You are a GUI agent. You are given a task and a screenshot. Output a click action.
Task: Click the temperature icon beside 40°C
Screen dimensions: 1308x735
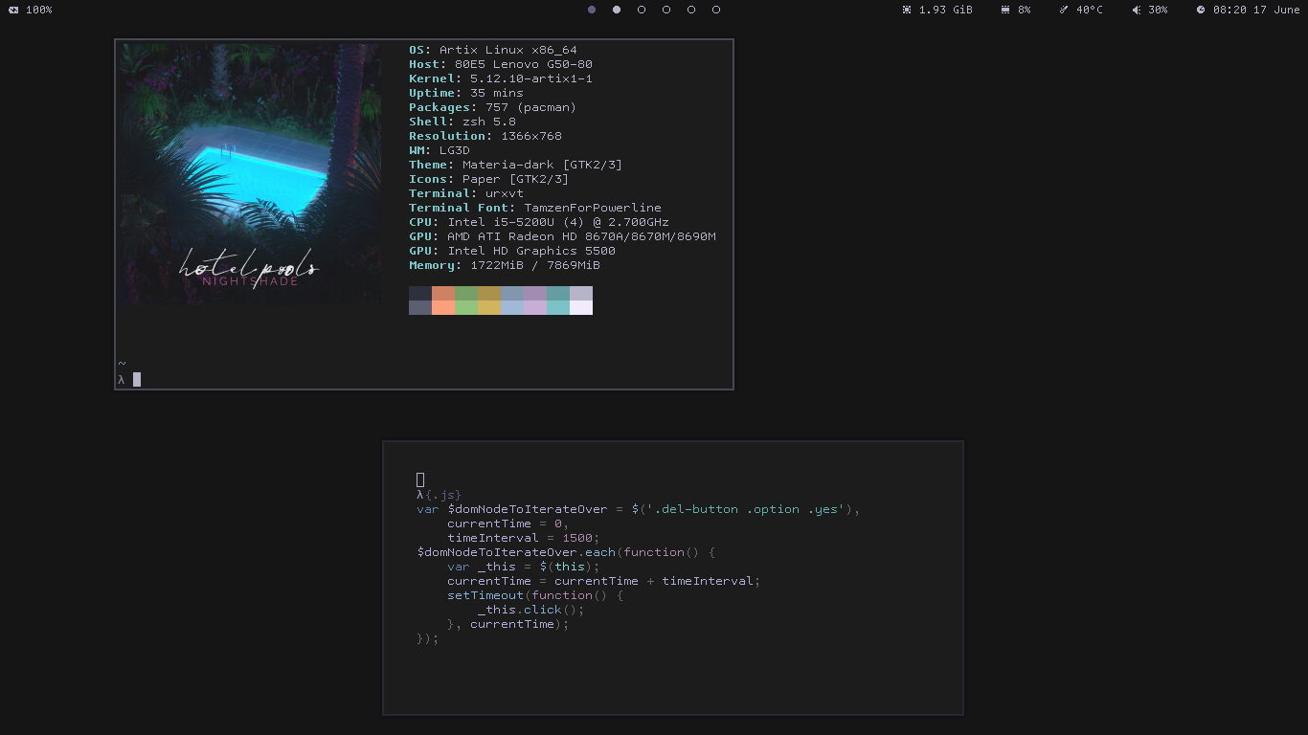[x=1064, y=10]
